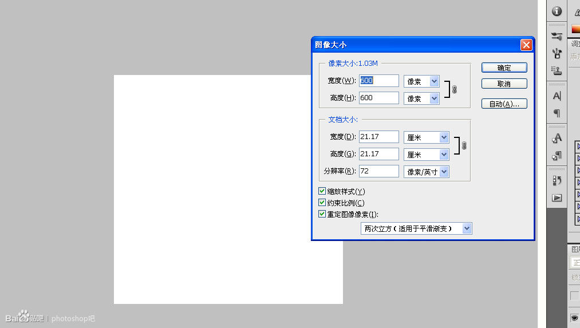Viewport: 580px width, 328px height.
Task: Toggle layer visibility eye icon
Action: 574,318
